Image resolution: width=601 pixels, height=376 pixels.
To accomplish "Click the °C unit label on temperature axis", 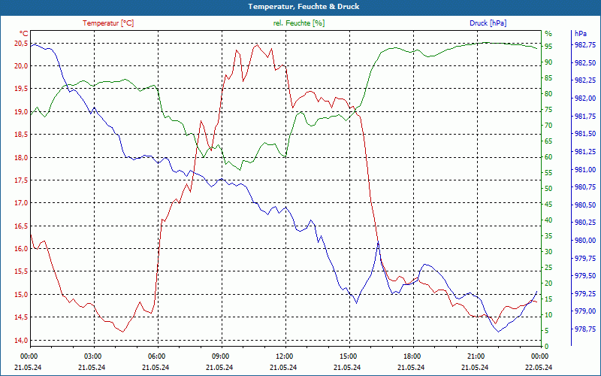I will (24, 34).
